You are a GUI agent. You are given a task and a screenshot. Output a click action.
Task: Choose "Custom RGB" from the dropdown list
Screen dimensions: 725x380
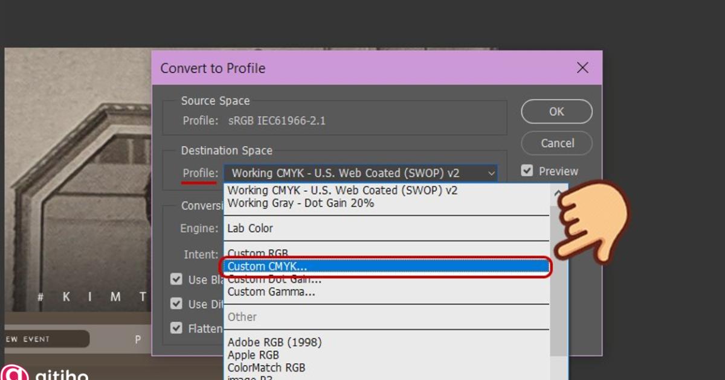click(257, 253)
